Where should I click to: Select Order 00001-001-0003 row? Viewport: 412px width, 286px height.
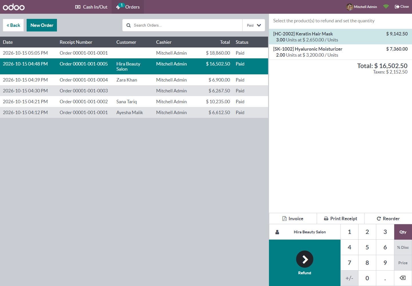click(x=134, y=91)
